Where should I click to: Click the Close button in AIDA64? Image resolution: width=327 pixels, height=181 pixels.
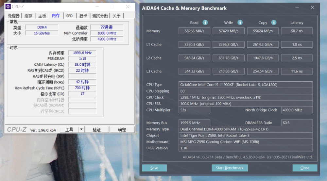305,168
